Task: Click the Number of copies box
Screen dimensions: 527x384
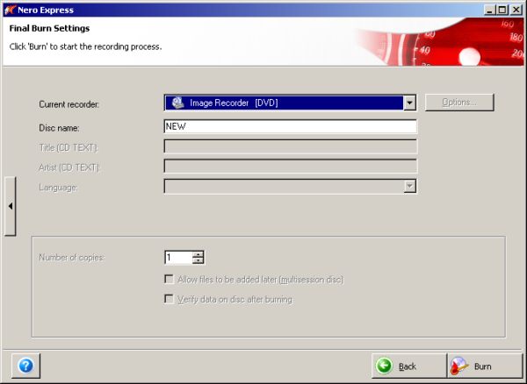Action: pos(178,258)
